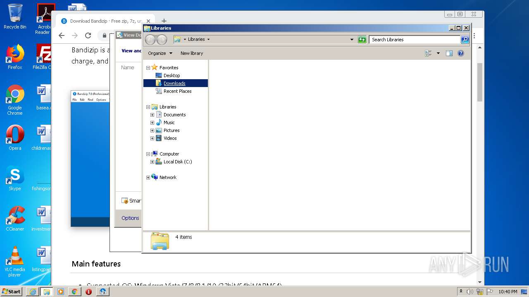
Task: Open the FileZilla Client desktop shortcut
Action: 42,57
